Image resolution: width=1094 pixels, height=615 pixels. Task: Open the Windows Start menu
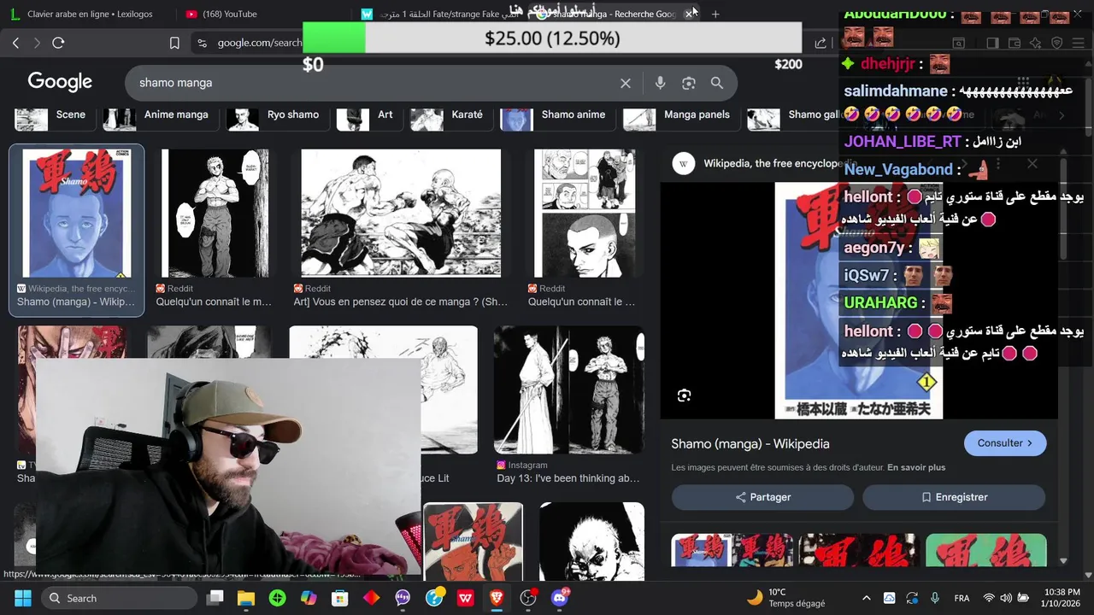point(23,598)
